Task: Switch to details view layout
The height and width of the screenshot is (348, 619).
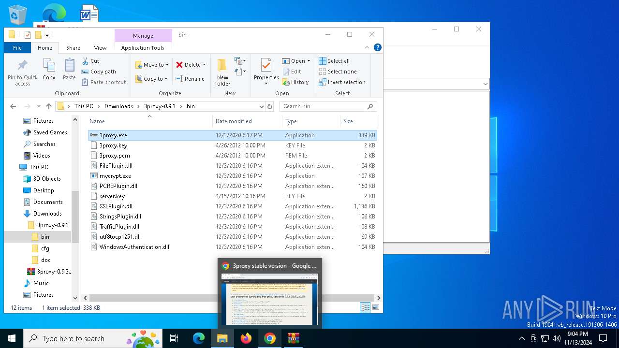Action: point(365,307)
